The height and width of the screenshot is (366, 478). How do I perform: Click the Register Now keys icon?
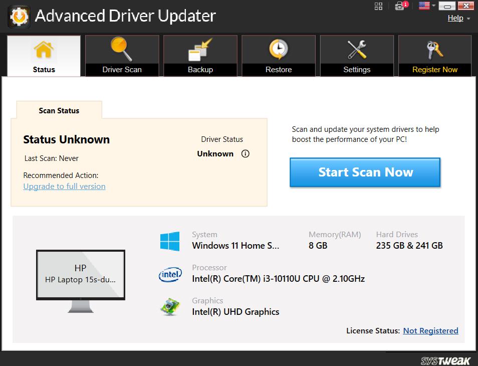[x=434, y=50]
